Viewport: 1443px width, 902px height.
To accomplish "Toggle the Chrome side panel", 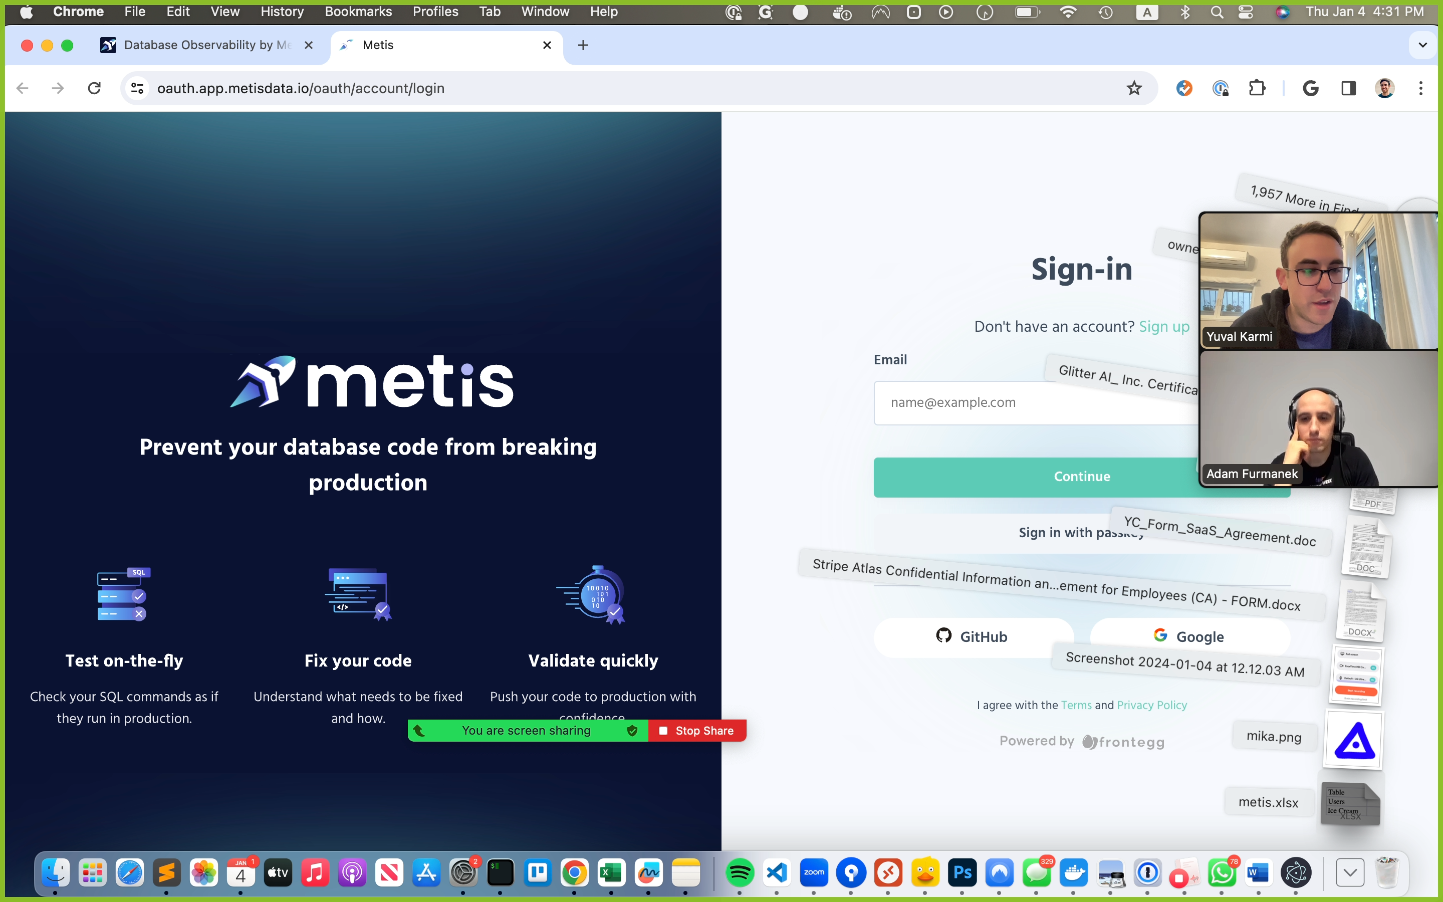I will 1348,88.
